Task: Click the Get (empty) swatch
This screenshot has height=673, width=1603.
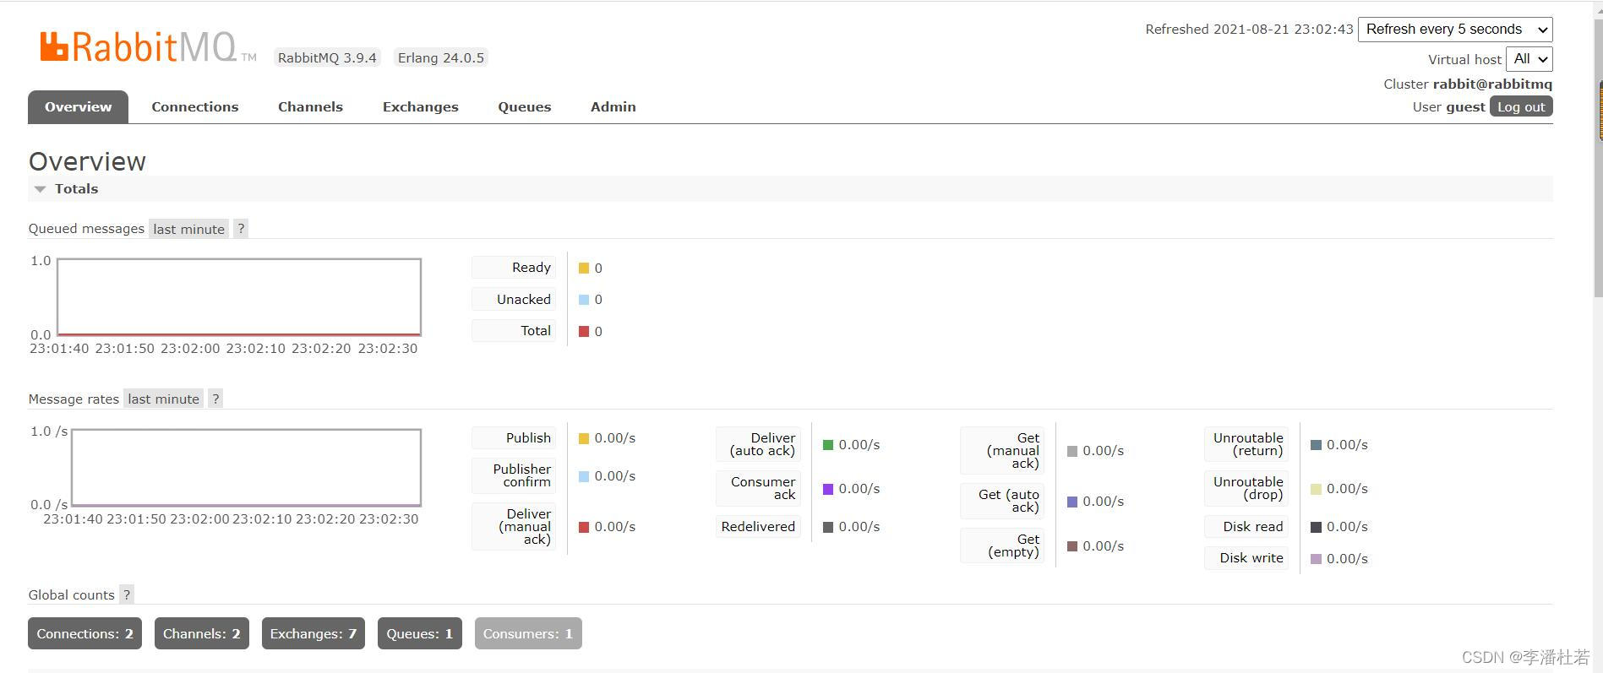Action: tap(1072, 547)
